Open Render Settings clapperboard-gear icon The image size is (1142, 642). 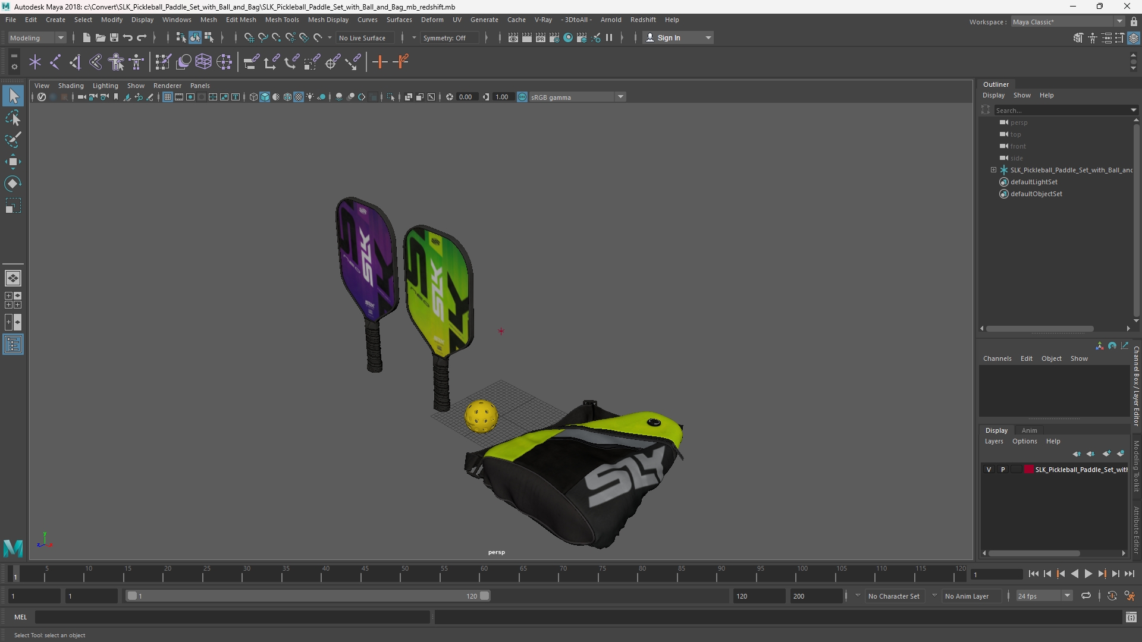pos(554,37)
